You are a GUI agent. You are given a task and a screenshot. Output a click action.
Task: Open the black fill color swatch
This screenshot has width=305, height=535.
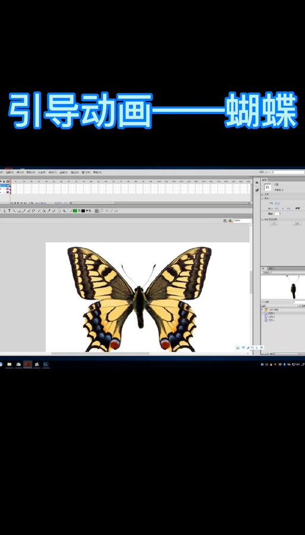tap(83, 211)
